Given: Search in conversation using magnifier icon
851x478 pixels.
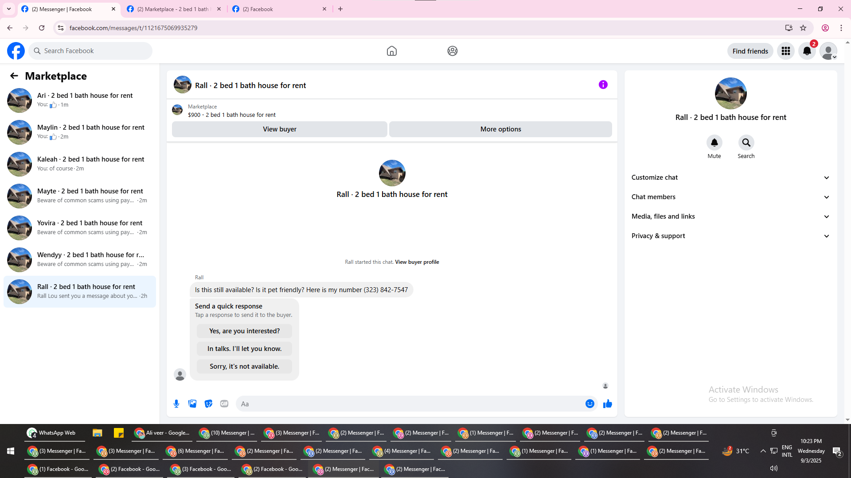Looking at the screenshot, I should tap(746, 143).
